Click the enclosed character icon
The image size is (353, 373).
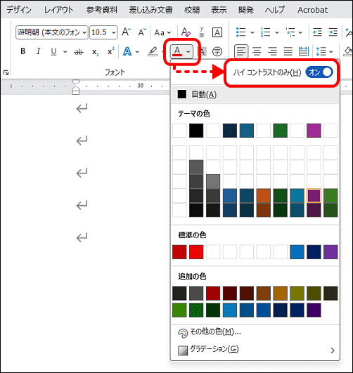point(217,51)
